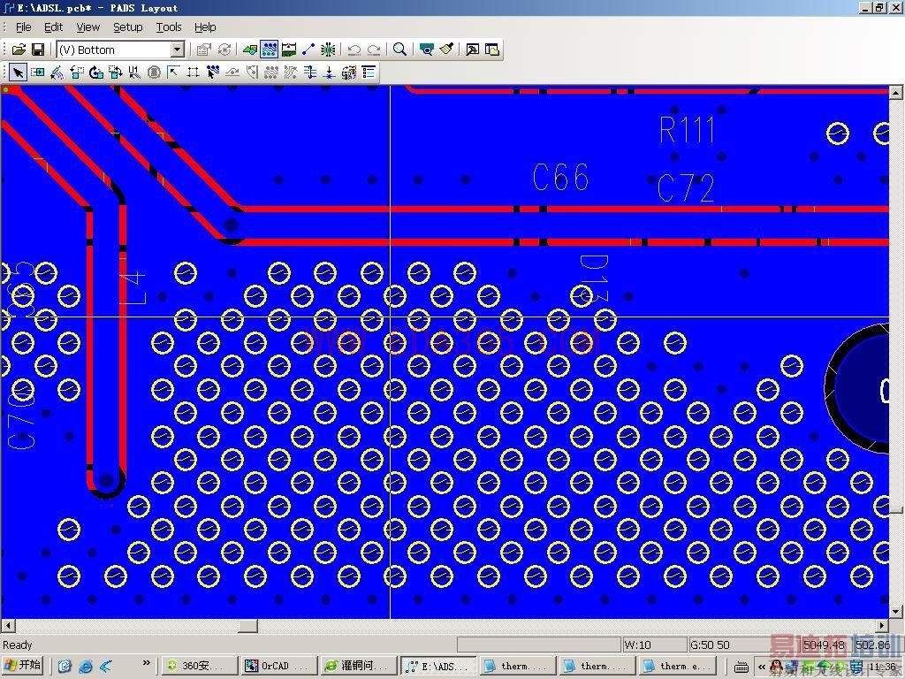Switch to the OrCAD taskbar window

tap(278, 667)
